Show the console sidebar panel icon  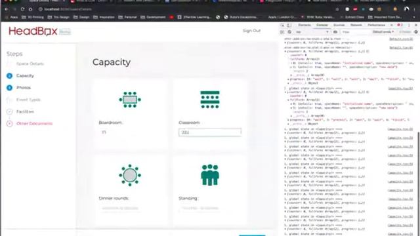point(282,32)
